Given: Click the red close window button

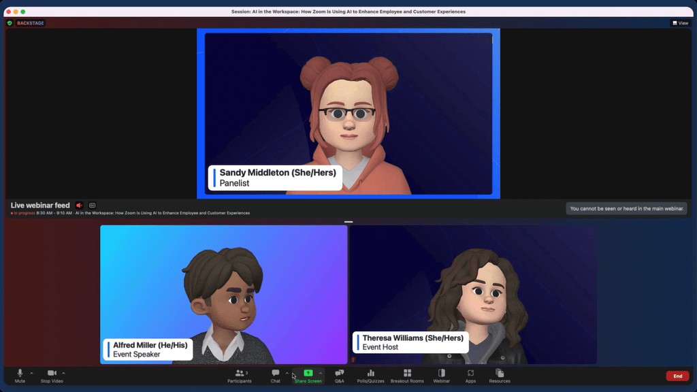Looking at the screenshot, I should (x=8, y=12).
